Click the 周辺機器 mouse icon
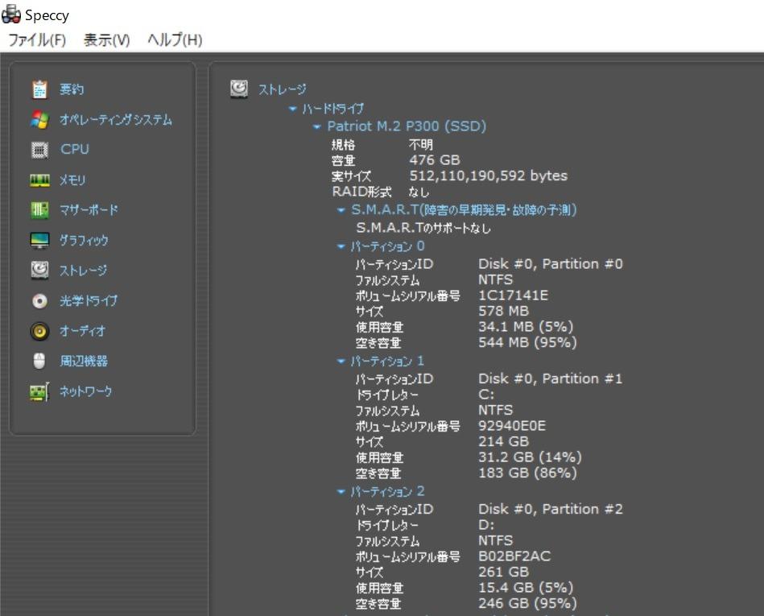Viewport: 764px width, 616px height. pyautogui.click(x=39, y=361)
